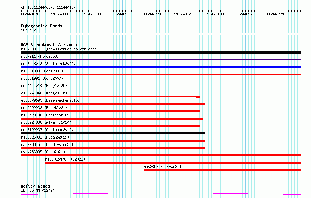Select the Cytogenetic Bands track title

pyautogui.click(x=42, y=26)
